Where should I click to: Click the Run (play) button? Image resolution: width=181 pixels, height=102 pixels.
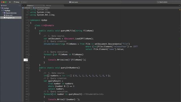pos(10,2)
